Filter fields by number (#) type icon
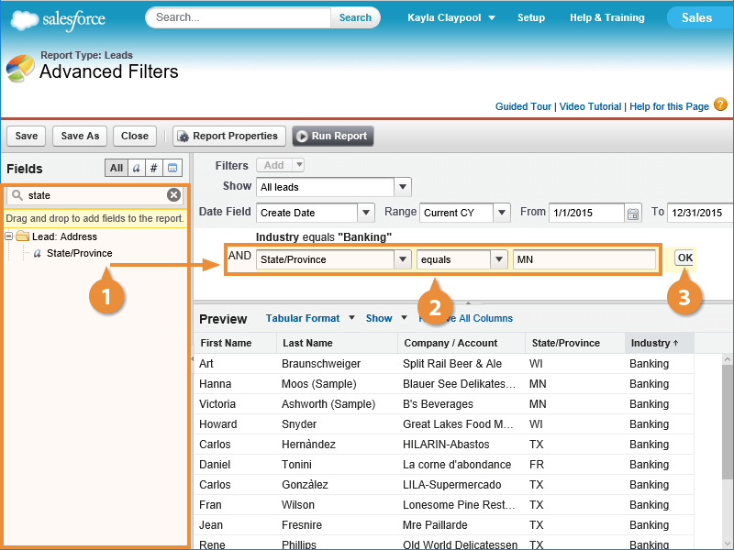 154,168
